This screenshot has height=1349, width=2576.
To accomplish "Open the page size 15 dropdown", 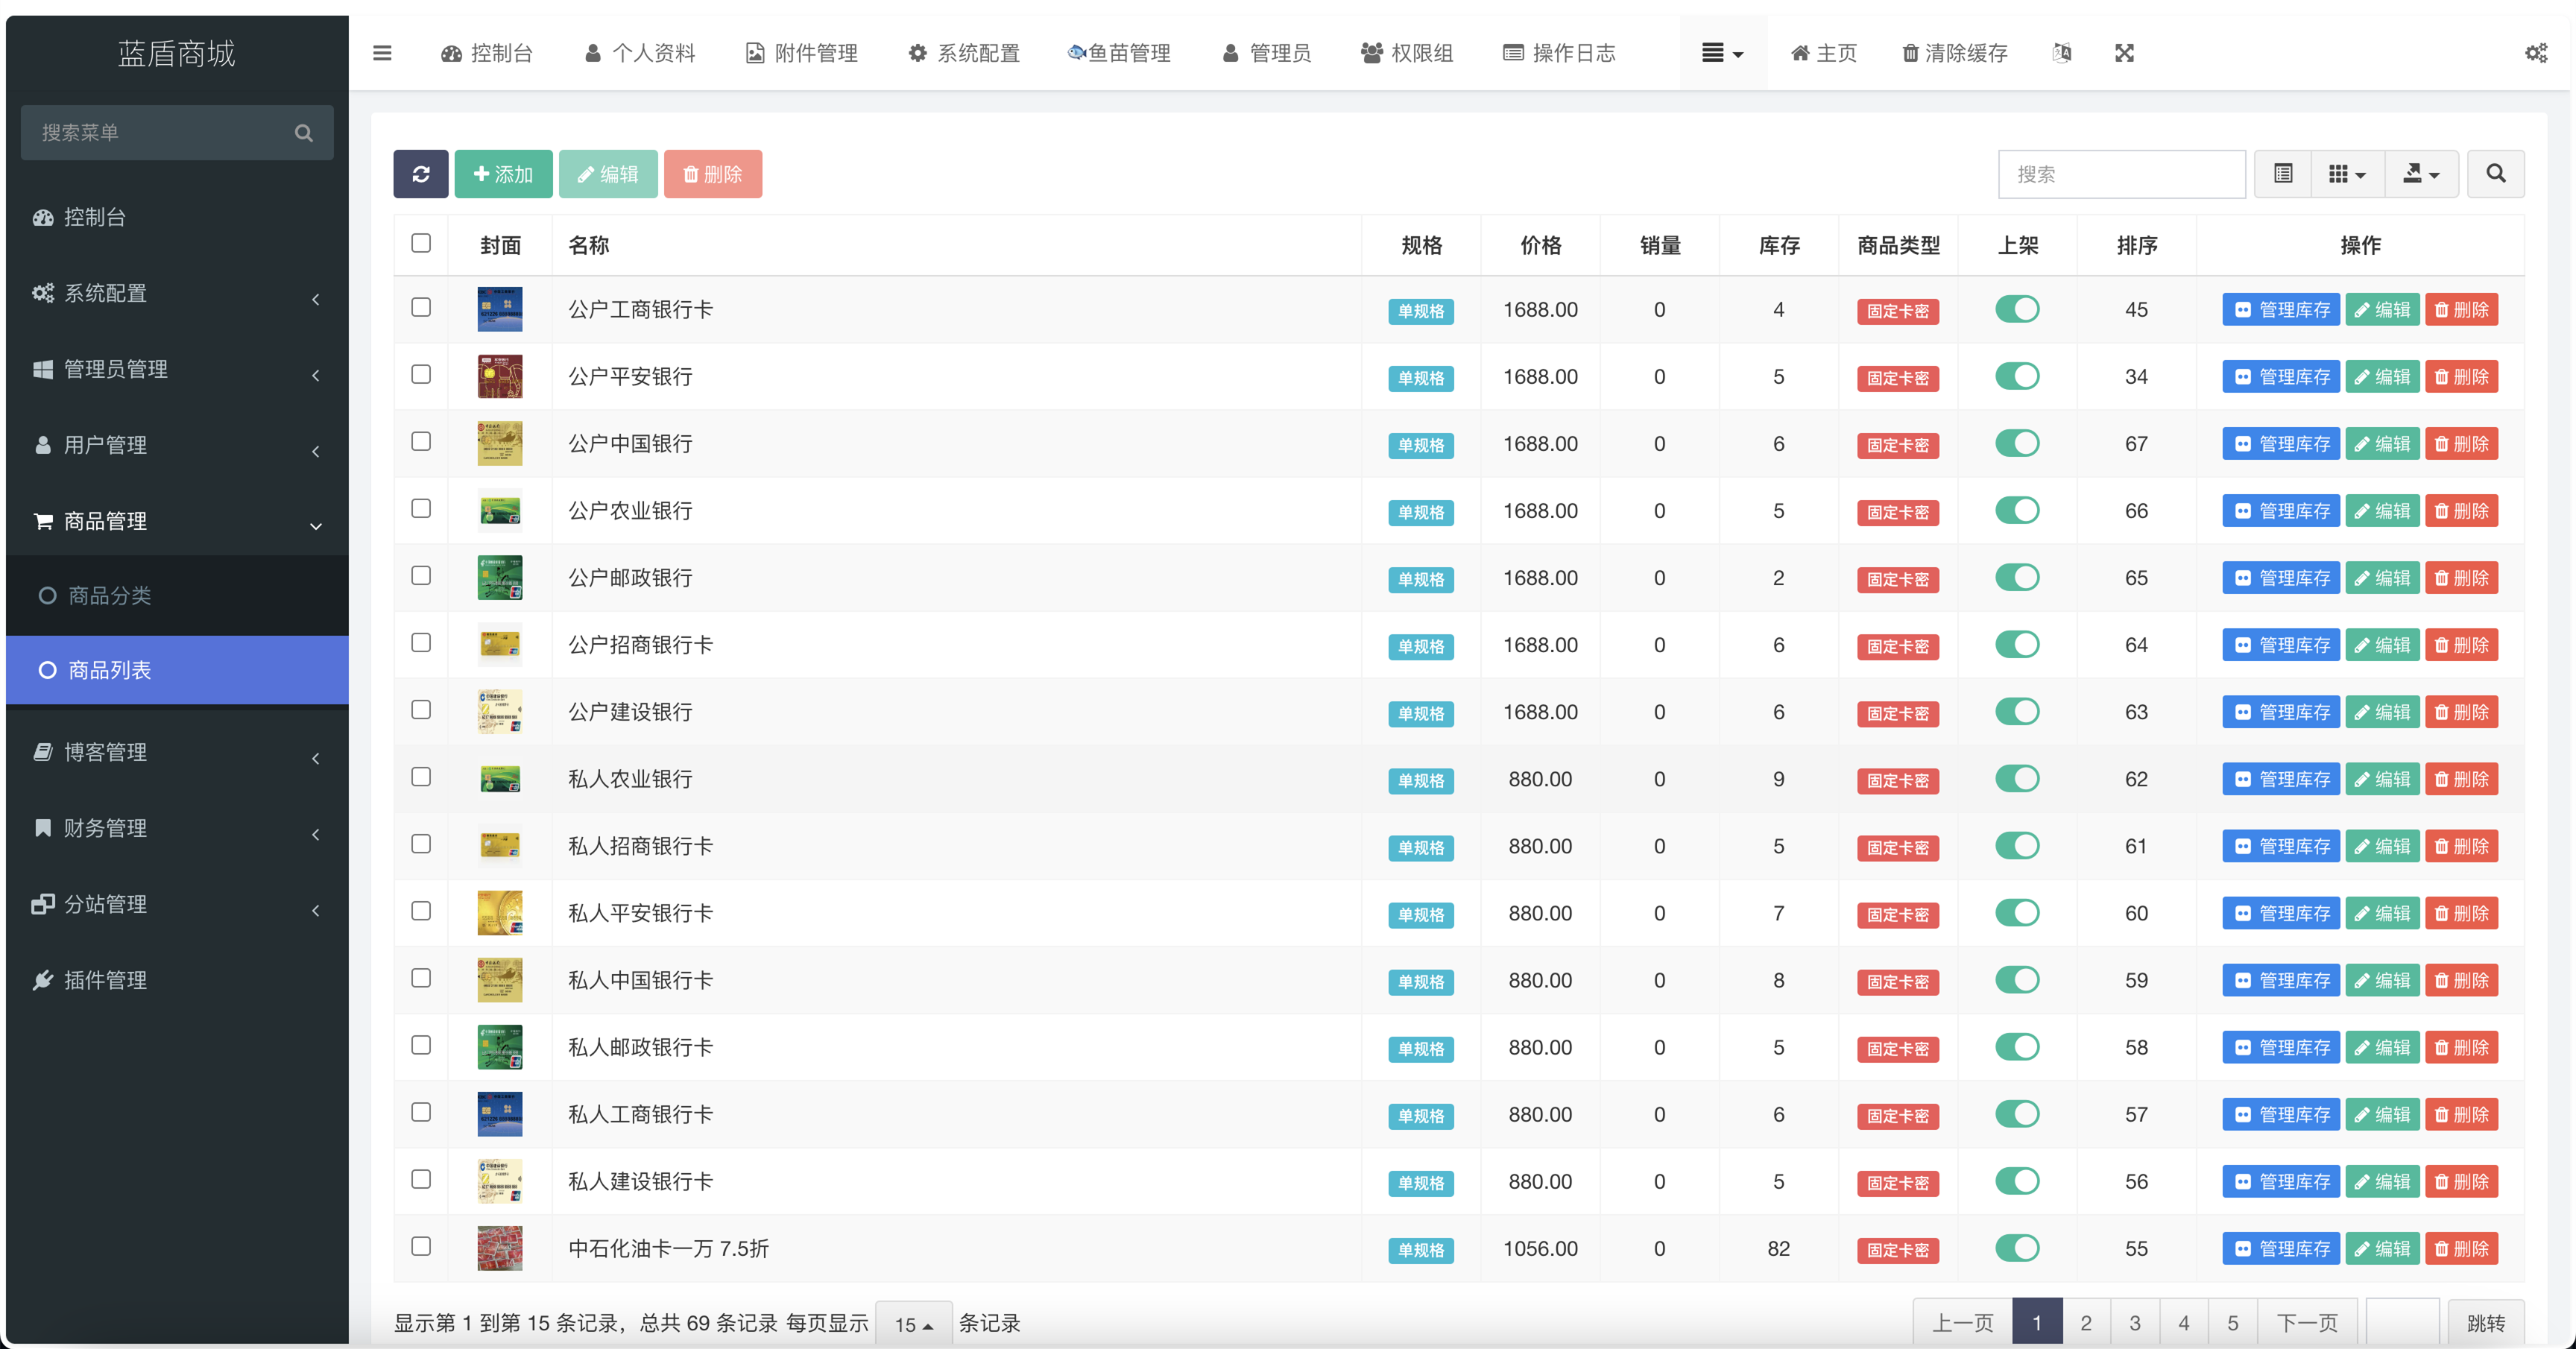I will click(x=912, y=1324).
